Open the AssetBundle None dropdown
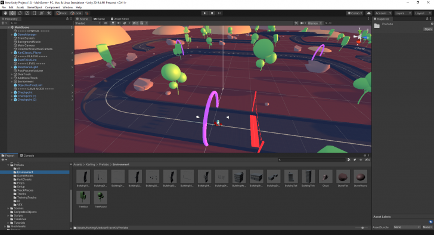Screen dimensions: 434x235 [407, 227]
